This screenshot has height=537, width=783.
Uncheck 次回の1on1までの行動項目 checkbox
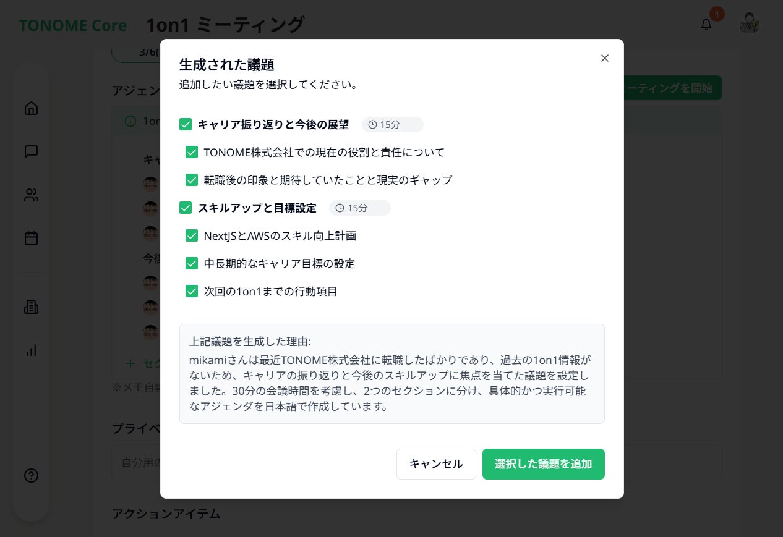point(192,291)
